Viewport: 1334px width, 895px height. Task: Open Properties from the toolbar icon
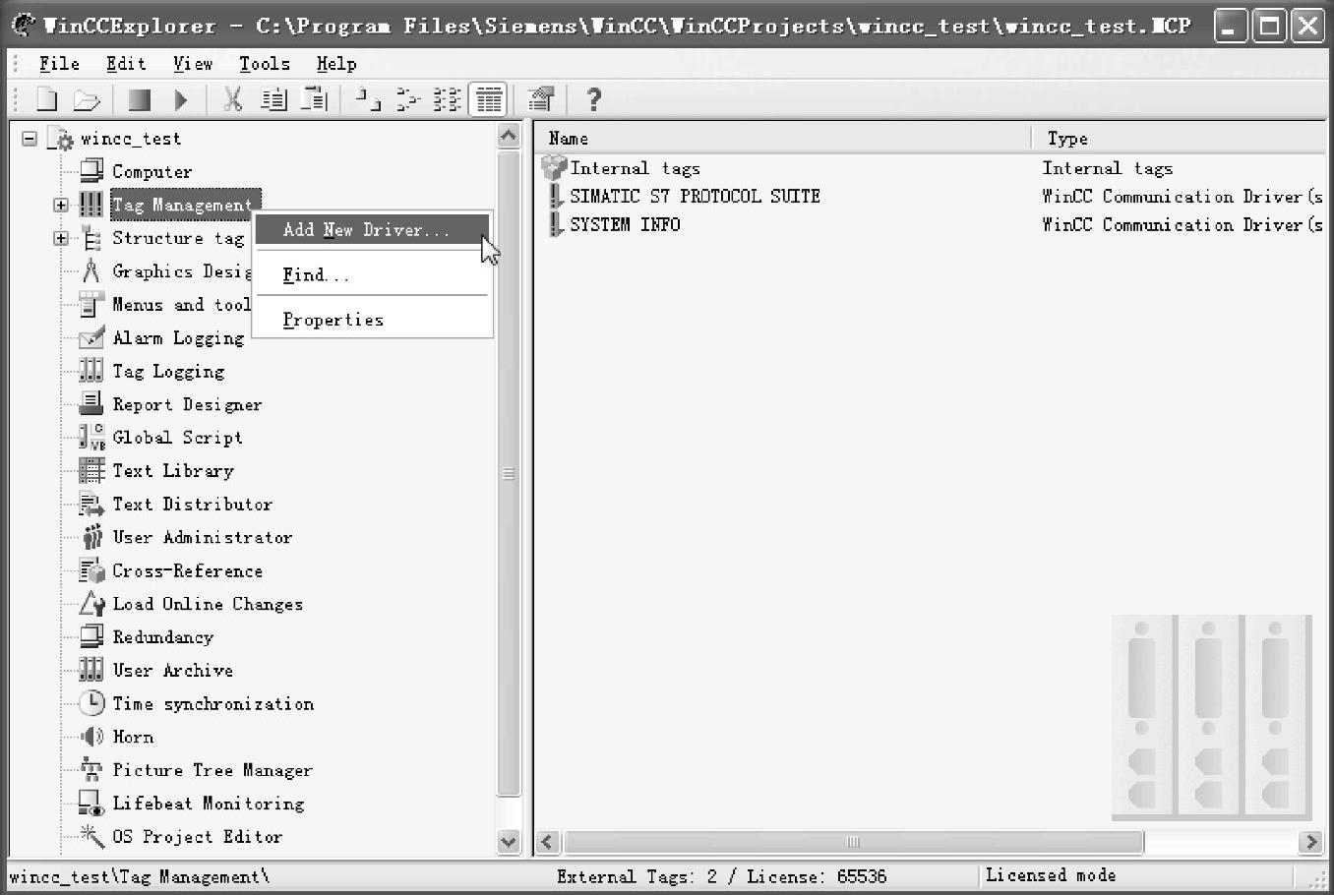point(541,99)
